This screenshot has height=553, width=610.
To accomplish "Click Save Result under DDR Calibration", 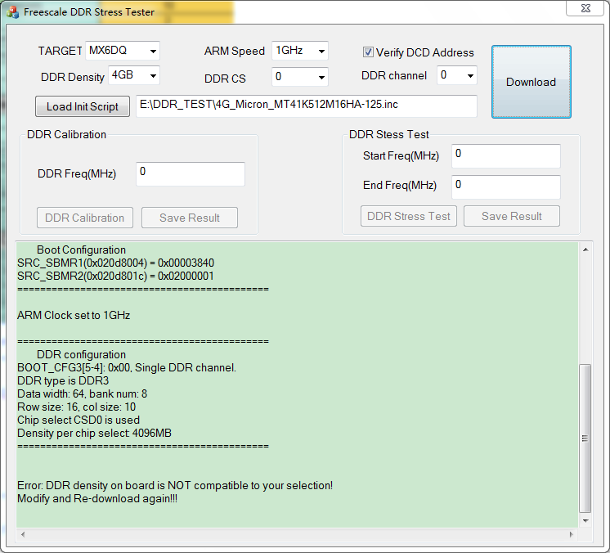I will coord(190,218).
